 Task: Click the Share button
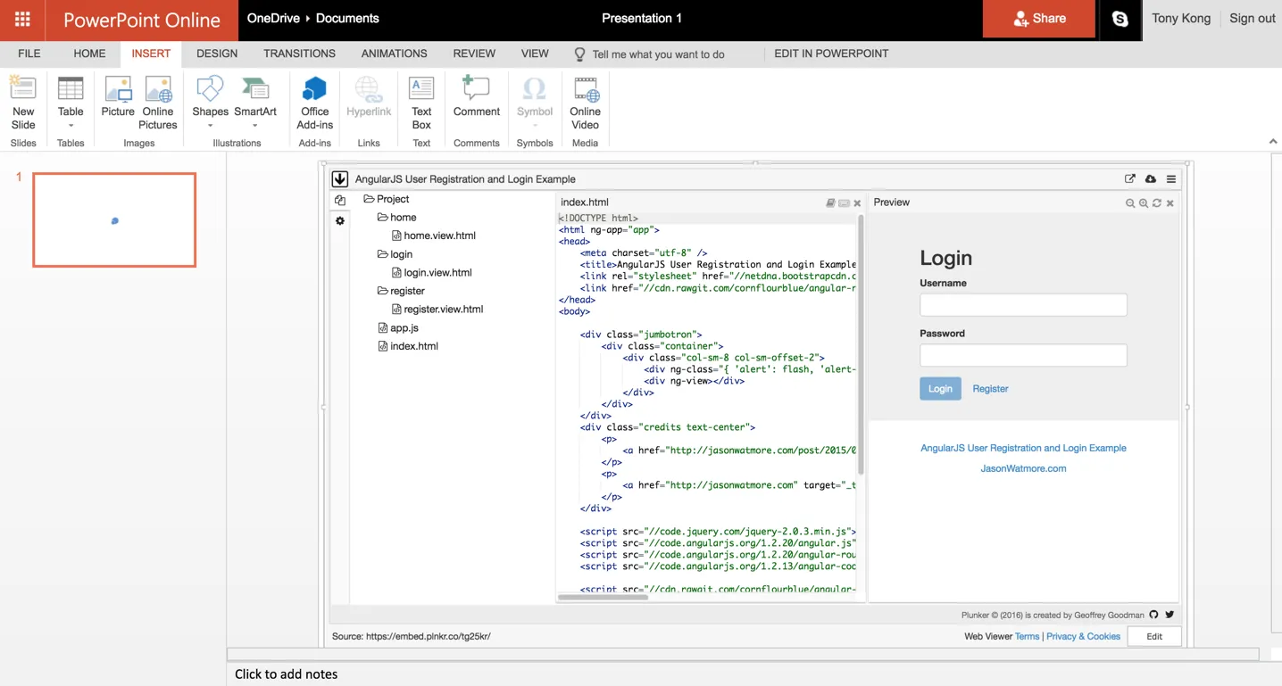[x=1039, y=19]
